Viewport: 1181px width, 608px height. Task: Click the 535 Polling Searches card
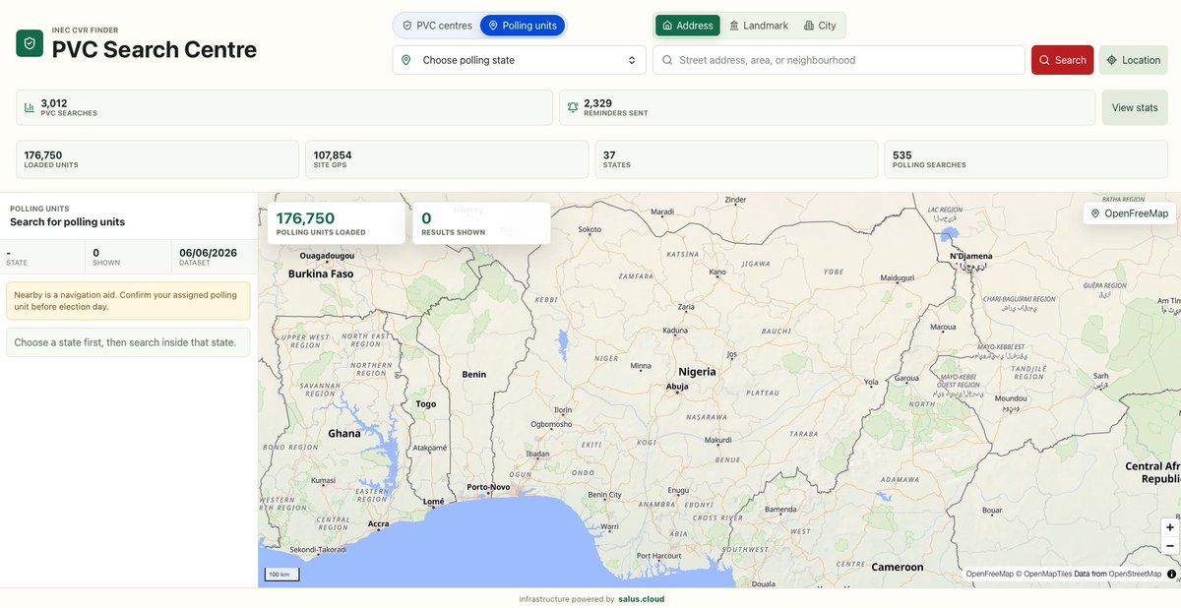coord(1026,159)
